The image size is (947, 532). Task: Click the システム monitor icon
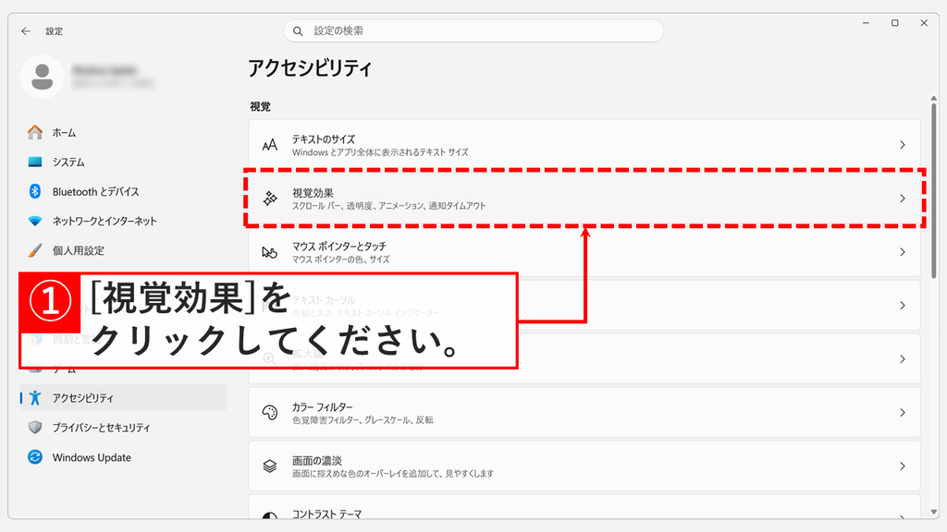(35, 162)
